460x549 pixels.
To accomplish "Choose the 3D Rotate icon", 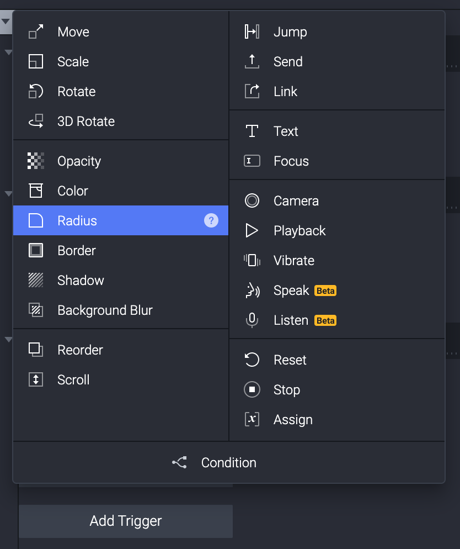I will click(36, 122).
